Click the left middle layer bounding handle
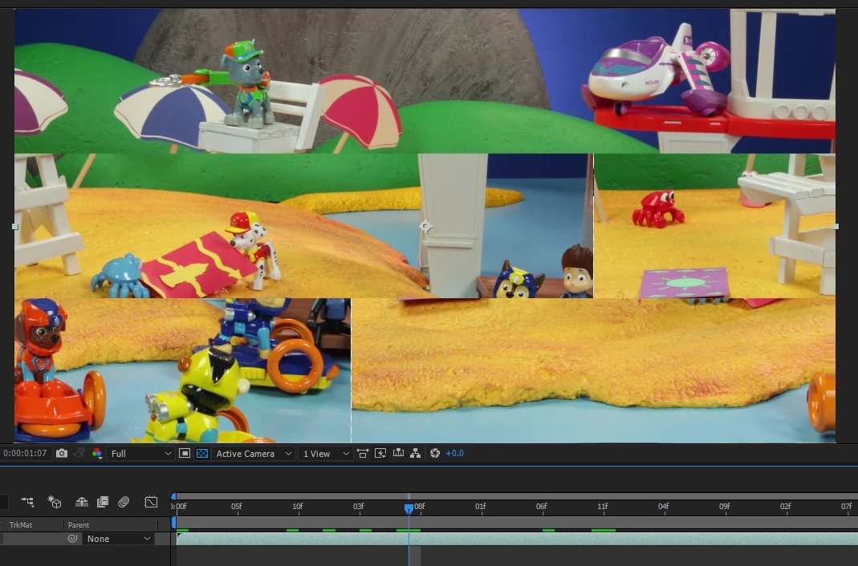Image resolution: width=858 pixels, height=566 pixels. [x=14, y=227]
